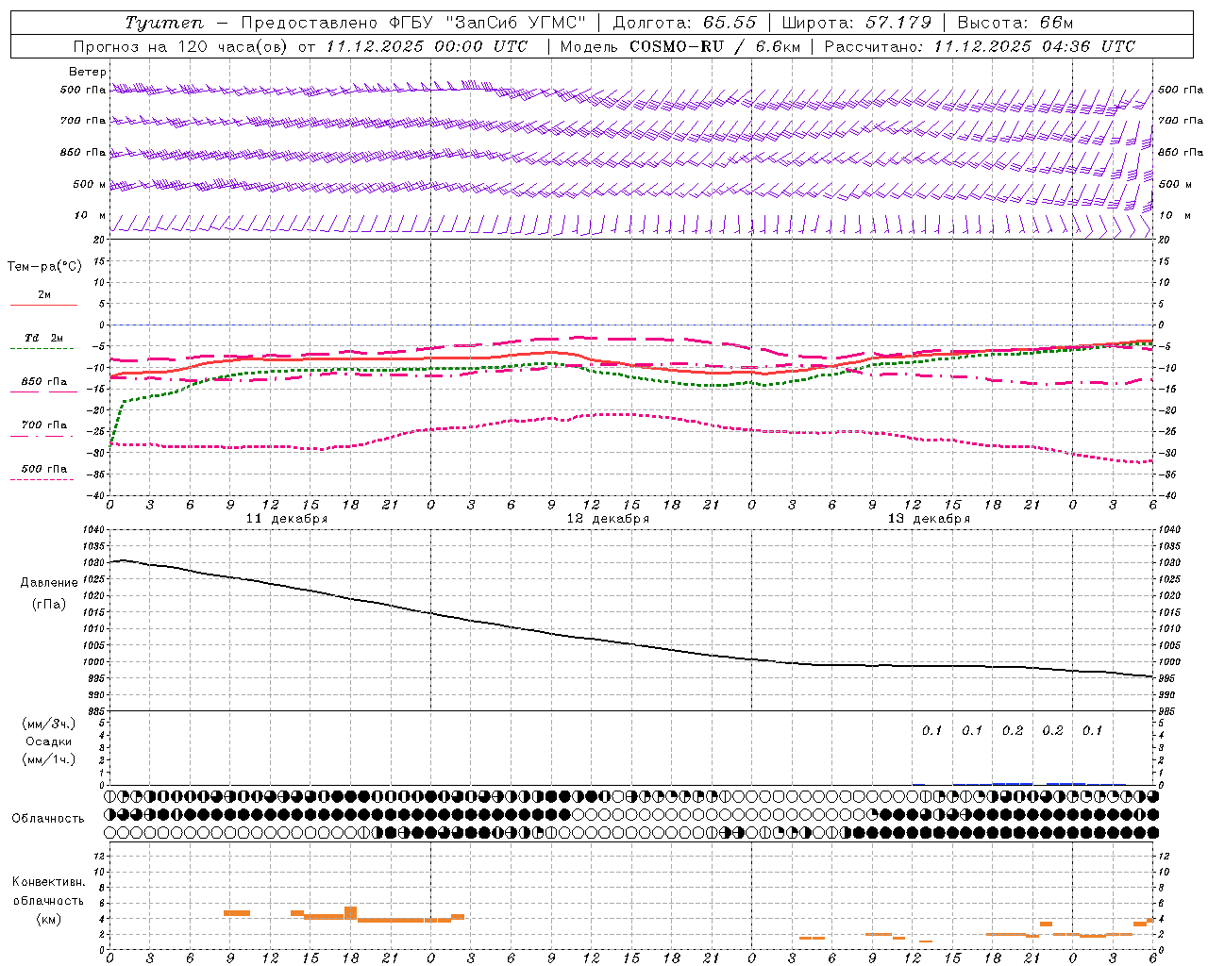The width and height of the screenshot is (1208, 966).
Task: Click the "1040" value on left pressure axis
Action: tap(94, 530)
